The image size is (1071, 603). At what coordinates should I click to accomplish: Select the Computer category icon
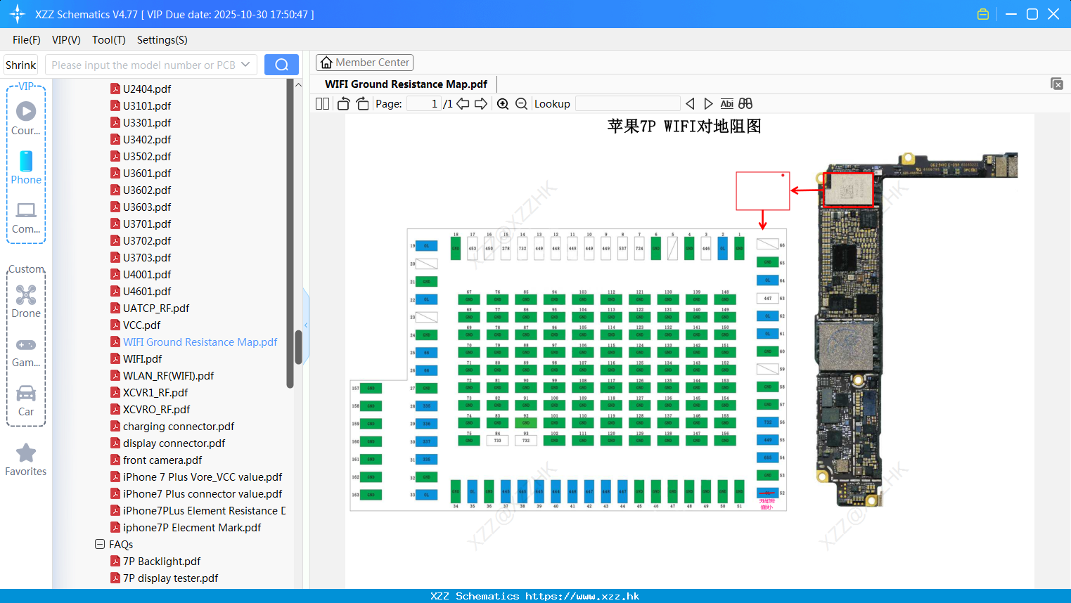point(26,217)
